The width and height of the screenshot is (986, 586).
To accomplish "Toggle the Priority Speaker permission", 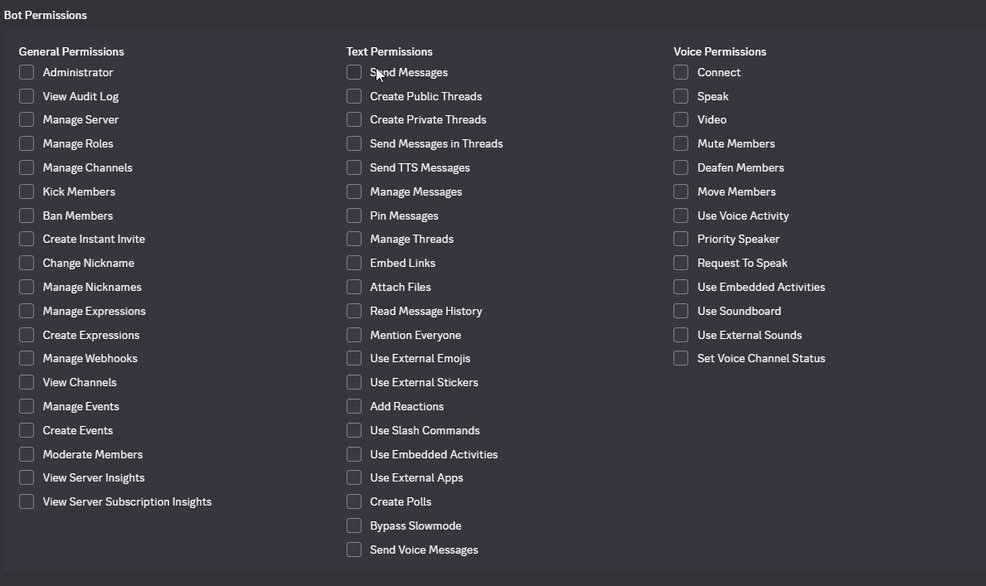I will (x=681, y=240).
